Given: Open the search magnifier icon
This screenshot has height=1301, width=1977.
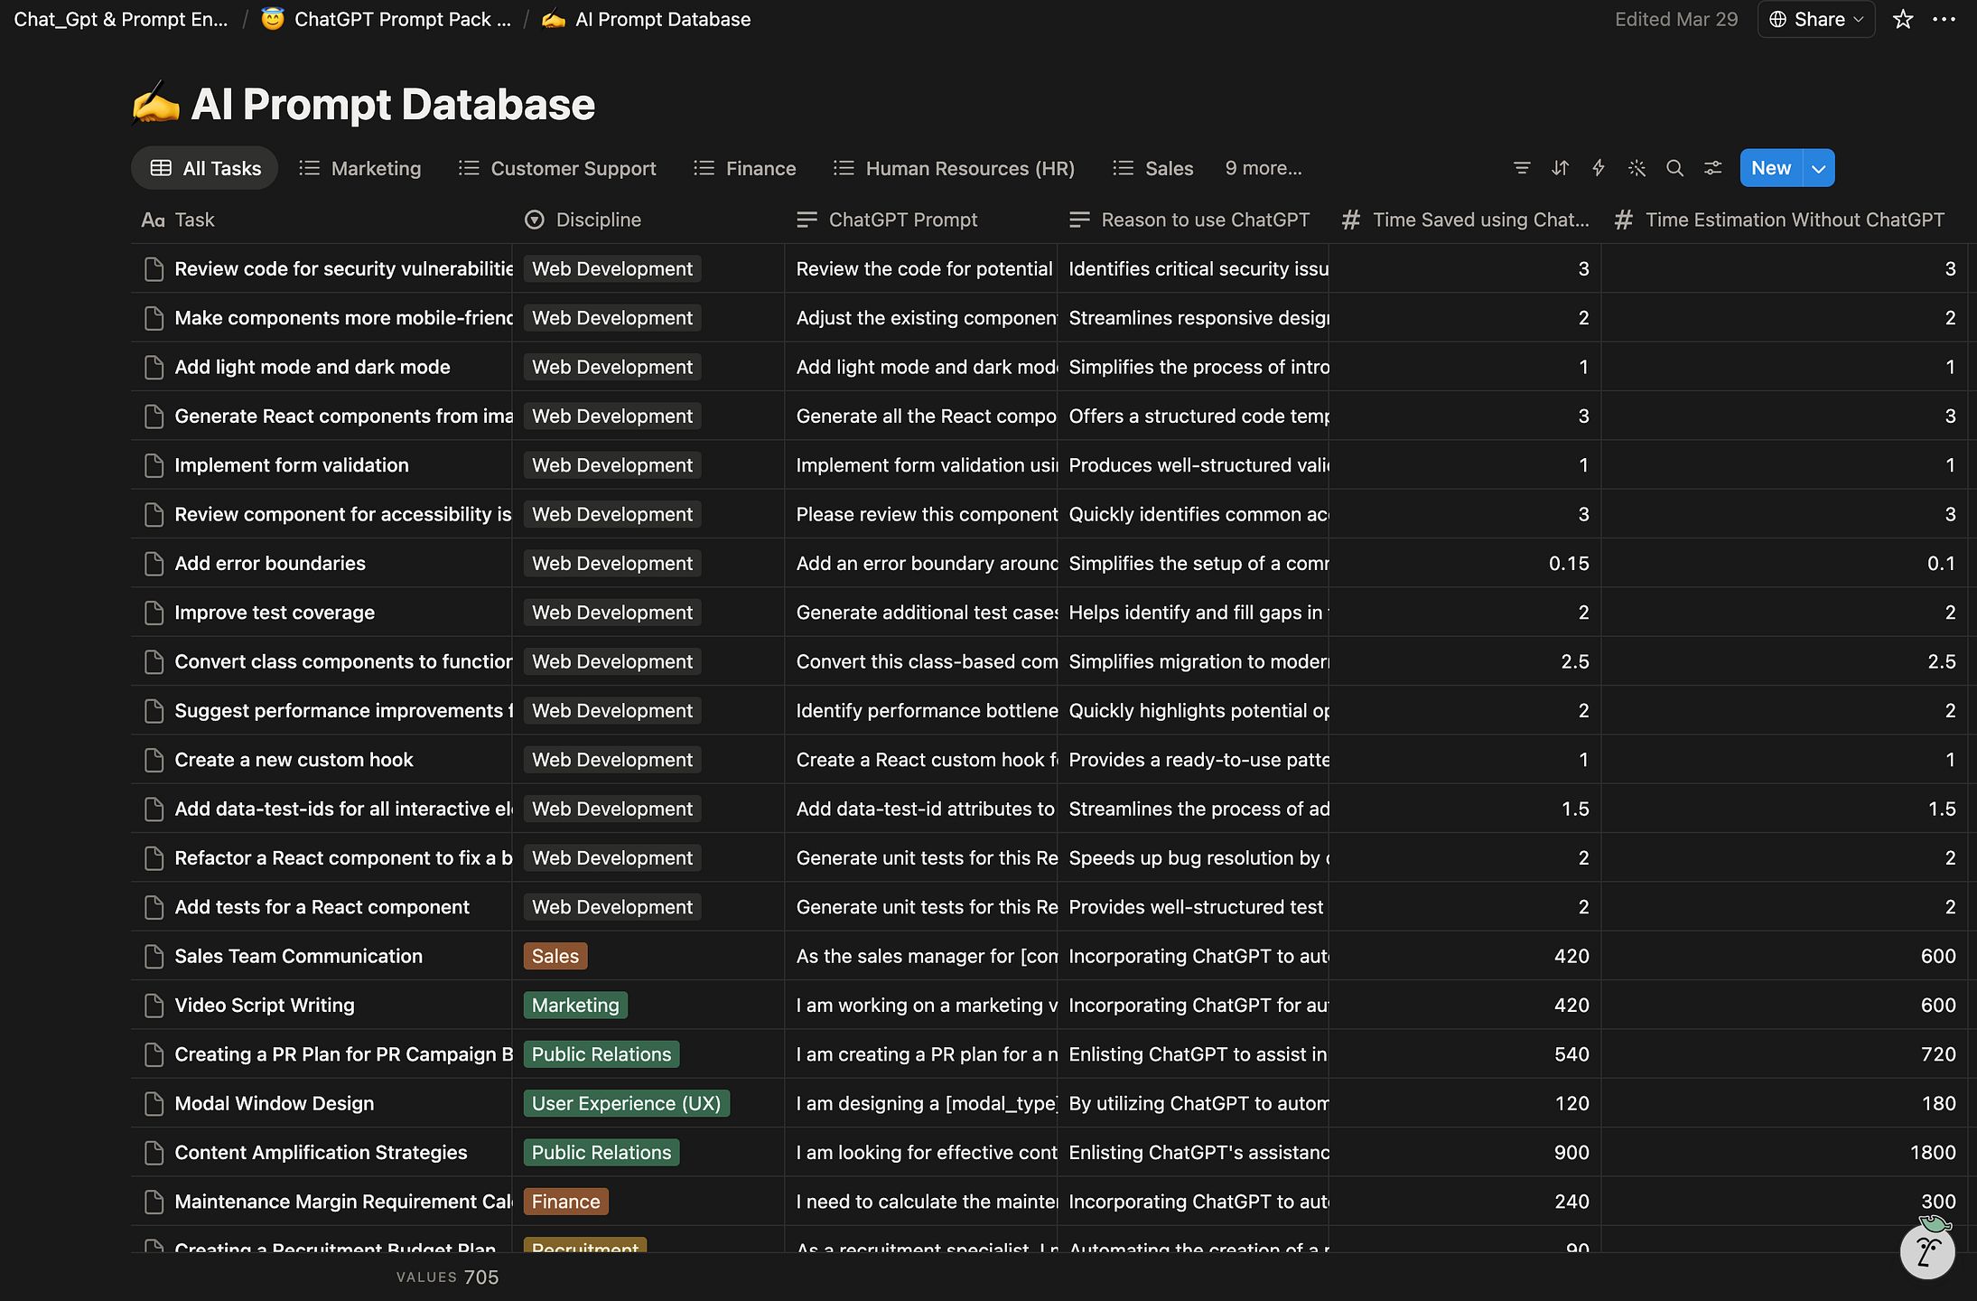Looking at the screenshot, I should (x=1674, y=168).
